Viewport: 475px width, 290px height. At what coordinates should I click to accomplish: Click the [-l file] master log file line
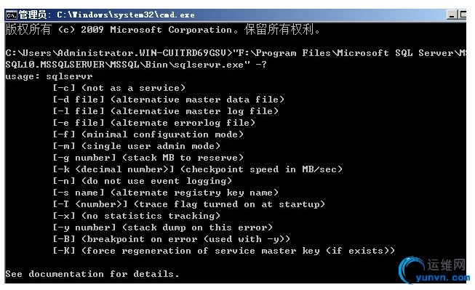click(x=166, y=111)
